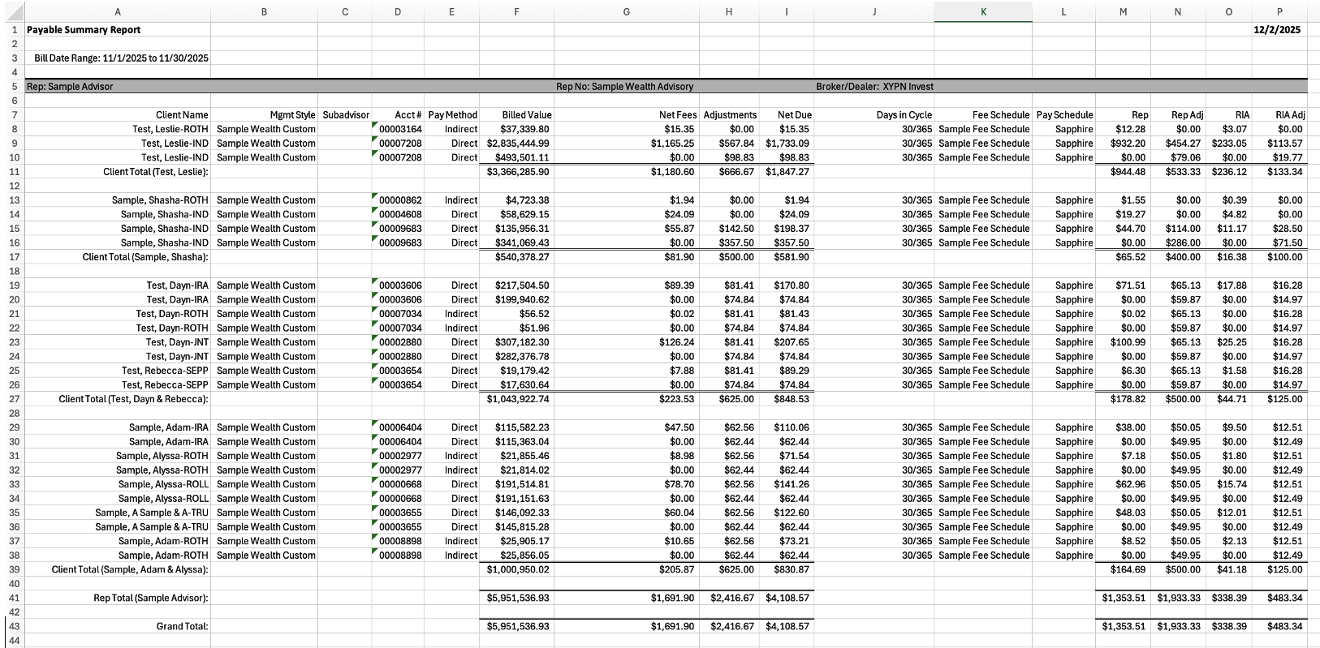1320x648 pixels.
Task: Click billed value $25,856.05
Action: [x=524, y=556]
